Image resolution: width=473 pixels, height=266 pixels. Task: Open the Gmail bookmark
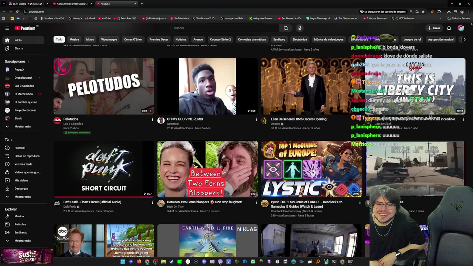[90, 18]
